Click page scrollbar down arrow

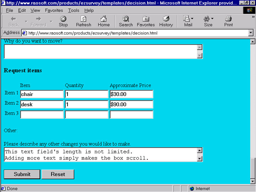click(x=252, y=181)
